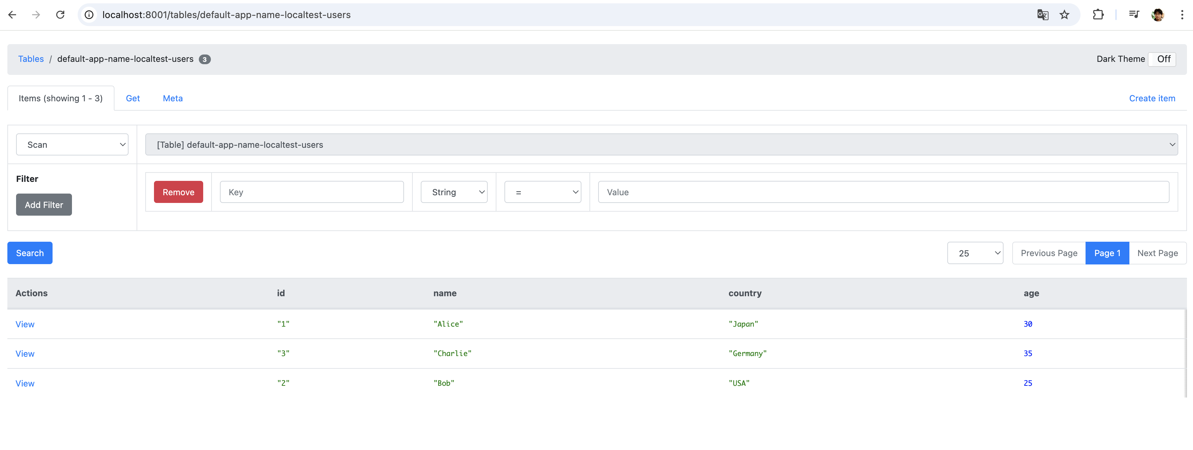Click the blue Search button
Image resolution: width=1193 pixels, height=450 pixels.
tap(30, 253)
